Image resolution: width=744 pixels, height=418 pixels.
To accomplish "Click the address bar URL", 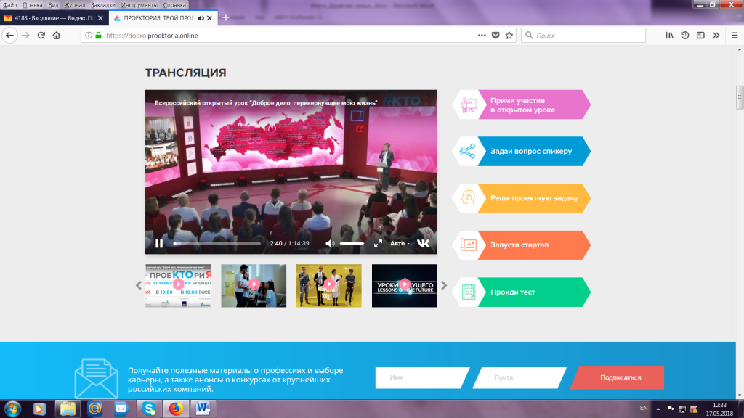I will (x=152, y=36).
